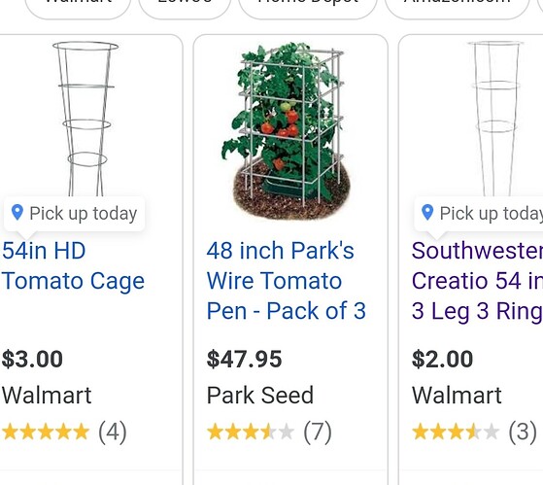Open the 54in HD Tomato Cage product title
The image size is (543, 485).
pyautogui.click(x=73, y=265)
